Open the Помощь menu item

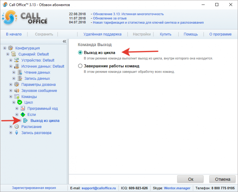pyautogui.click(x=191, y=34)
